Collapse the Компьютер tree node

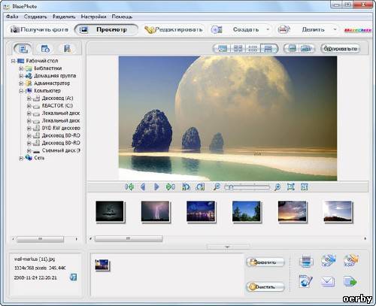[21, 91]
